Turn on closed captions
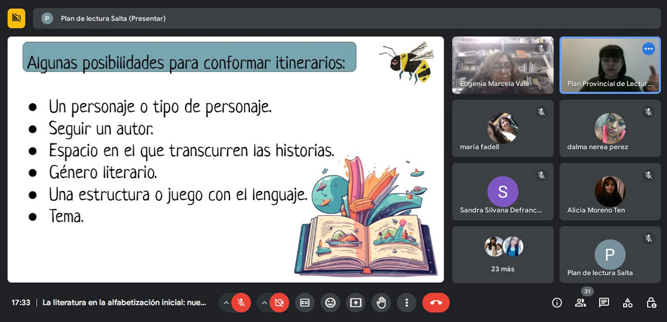 click(x=305, y=303)
